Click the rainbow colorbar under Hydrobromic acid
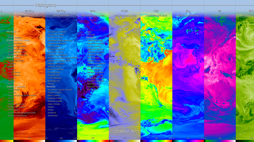The height and width of the screenshot is (142, 254). (x=156, y=141)
